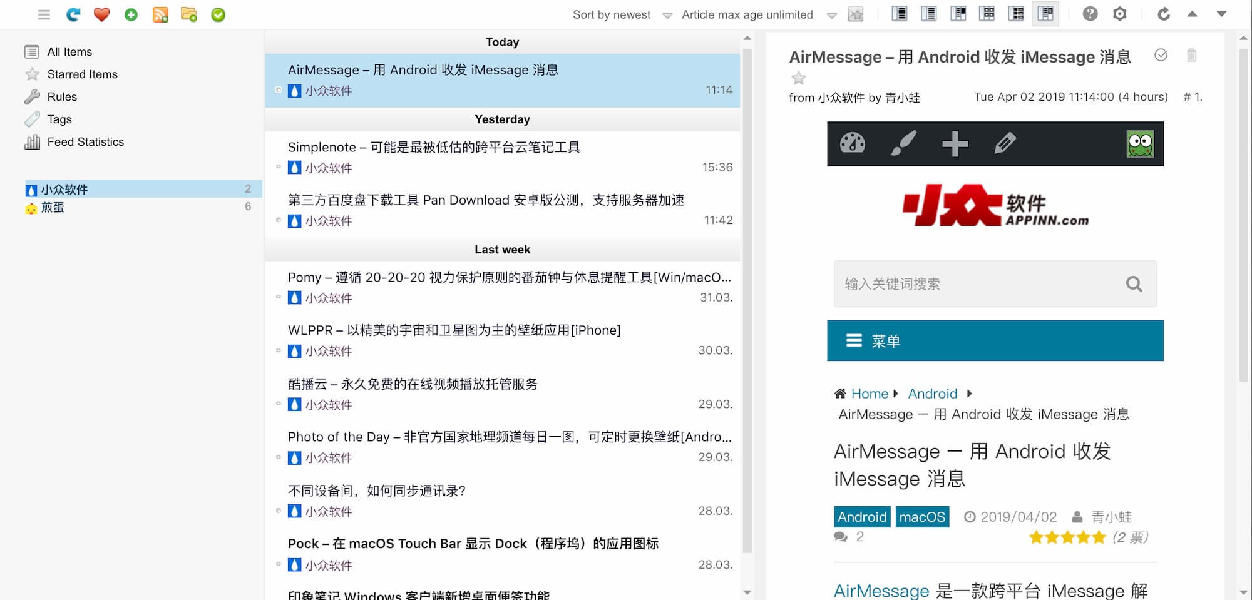This screenshot has height=600, width=1252.
Task: Click the paintbrush icon in article banner
Action: pos(903,143)
